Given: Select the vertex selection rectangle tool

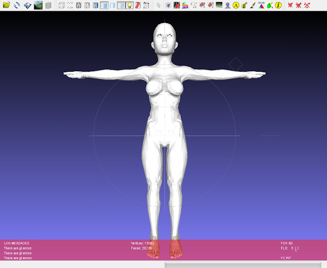Looking at the screenshot, I should tap(194, 5).
